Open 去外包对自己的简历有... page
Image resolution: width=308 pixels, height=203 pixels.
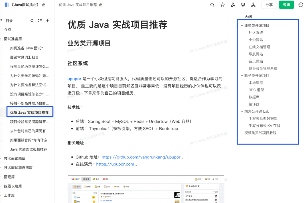click(x=29, y=131)
